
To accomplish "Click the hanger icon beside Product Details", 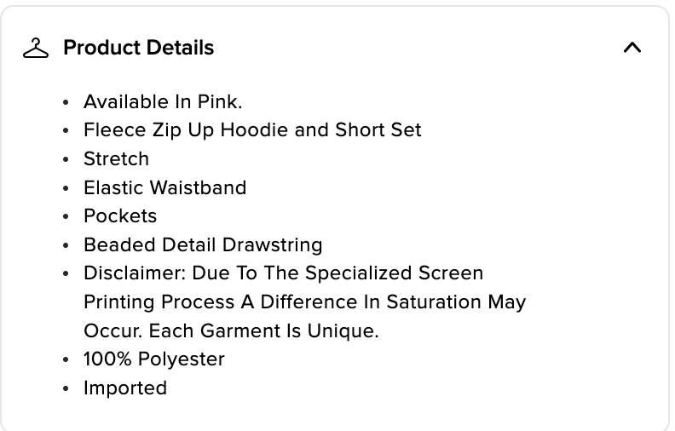I will pos(36,48).
